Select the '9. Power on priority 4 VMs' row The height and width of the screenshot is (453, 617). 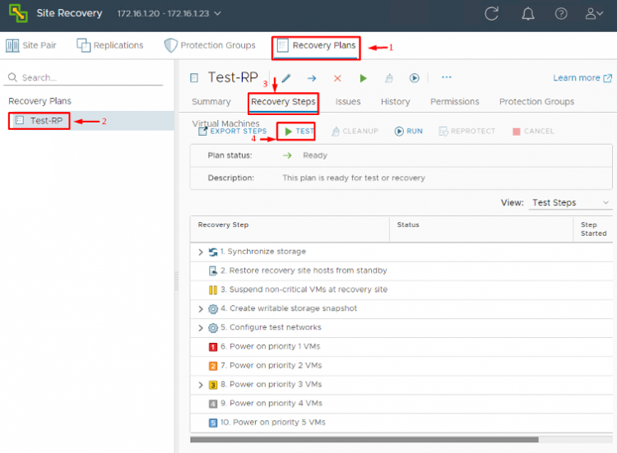[401, 404]
